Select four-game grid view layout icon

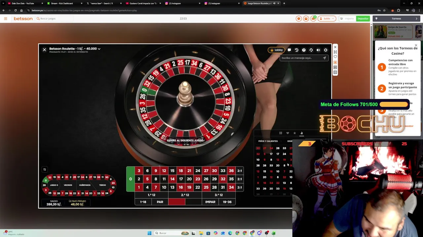[335, 72]
